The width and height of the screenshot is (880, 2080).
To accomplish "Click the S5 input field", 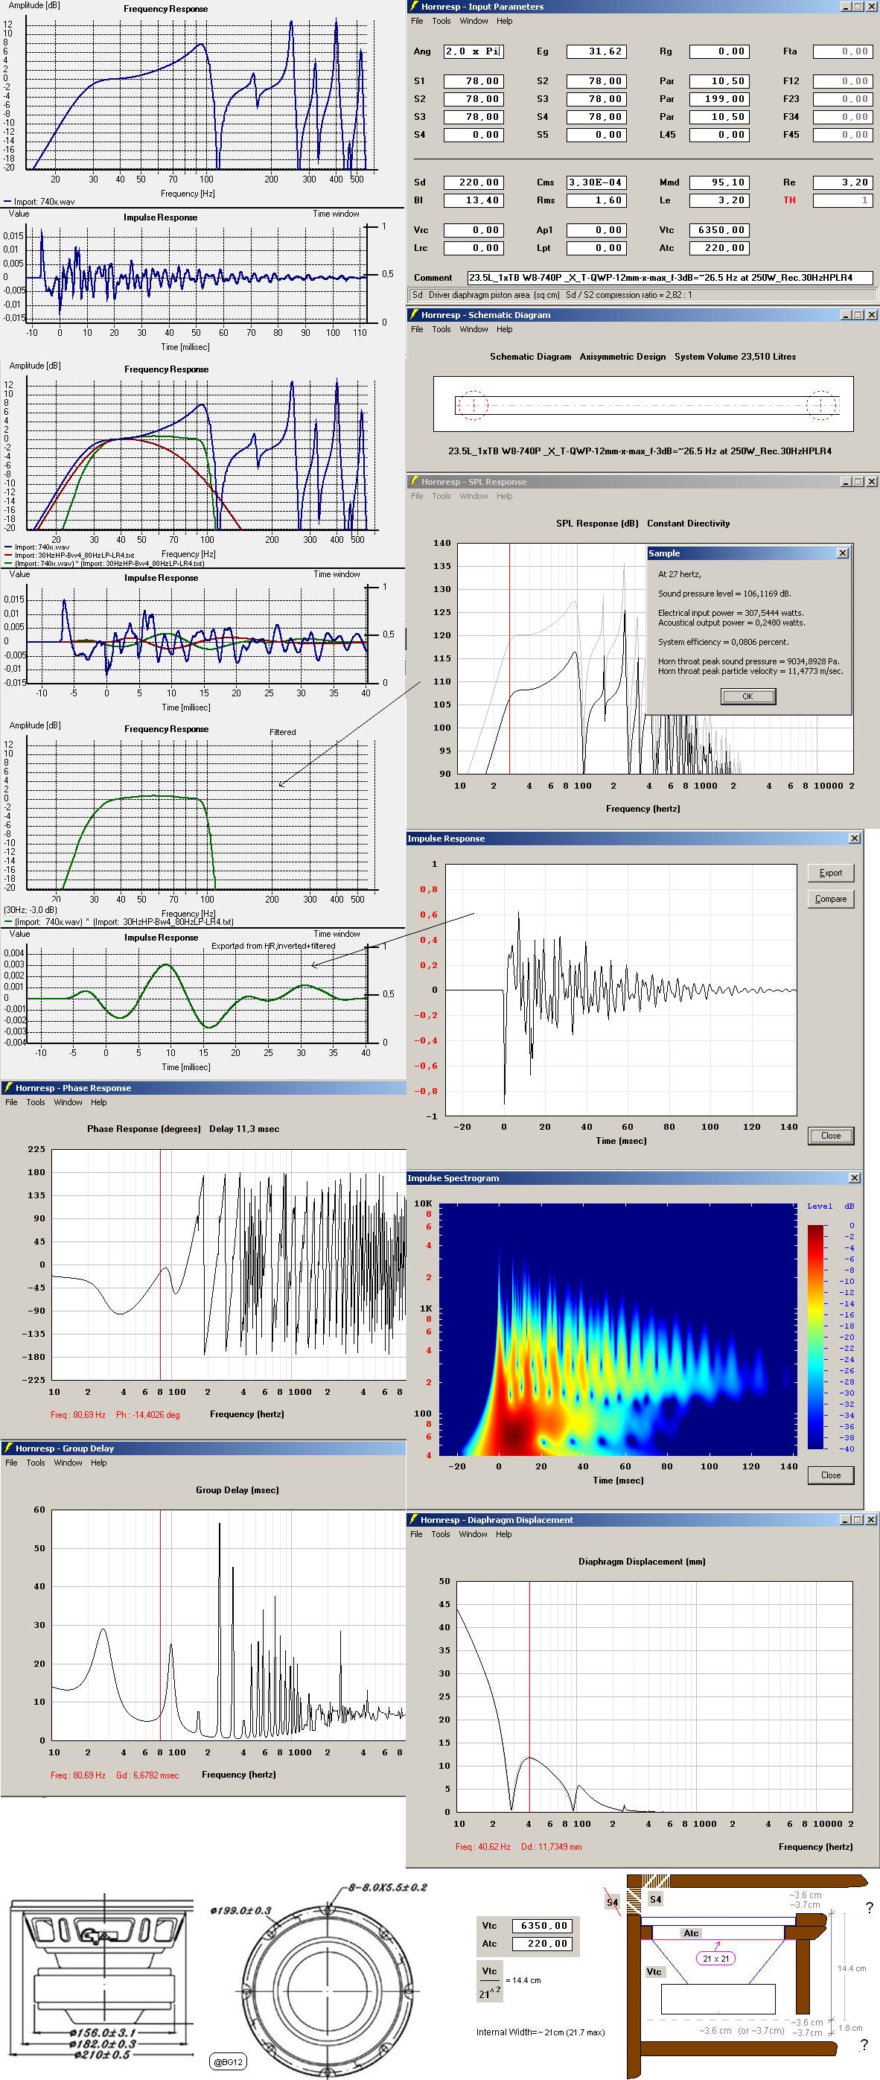I will tap(596, 135).
